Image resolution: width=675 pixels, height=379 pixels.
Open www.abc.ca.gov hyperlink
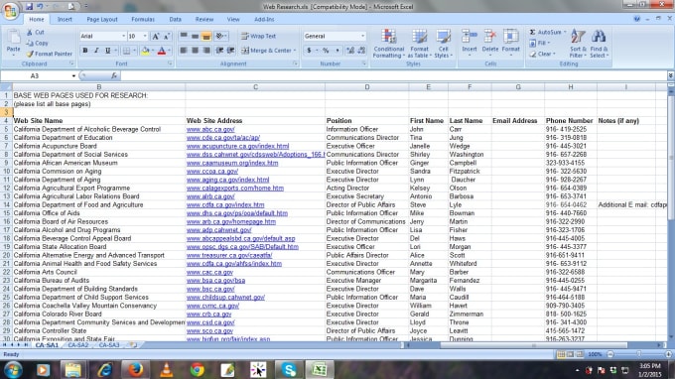click(x=210, y=129)
